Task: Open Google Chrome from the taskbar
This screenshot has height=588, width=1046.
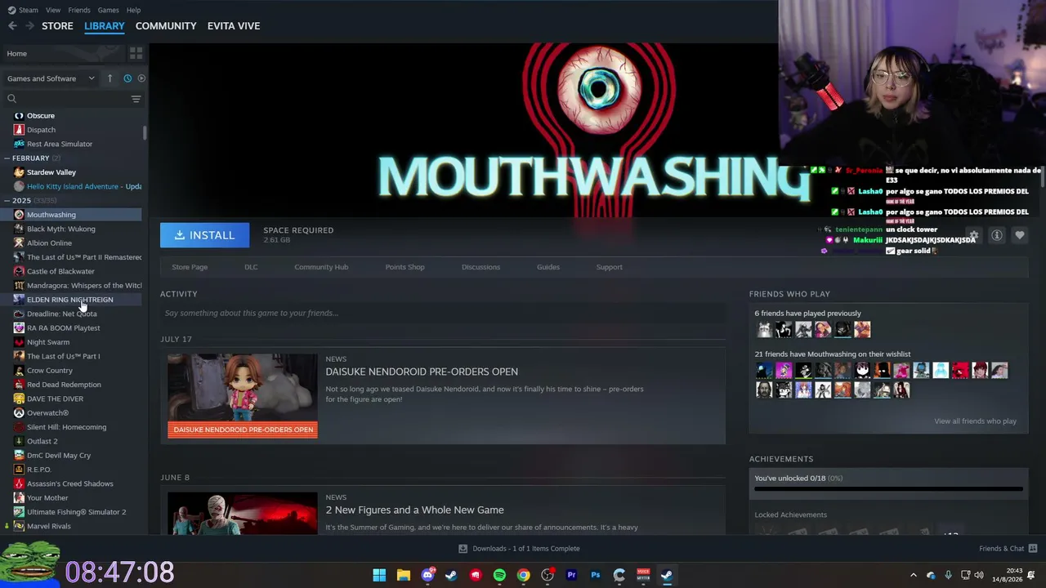Action: 524,575
